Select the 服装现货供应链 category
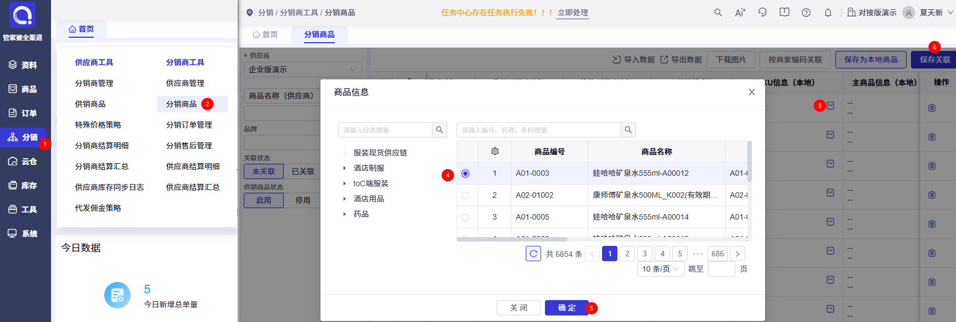 (x=380, y=153)
